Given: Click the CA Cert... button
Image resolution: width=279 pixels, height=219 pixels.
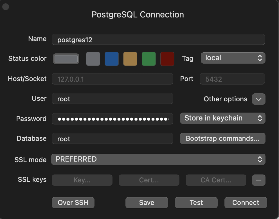Looking at the screenshot, I should [216, 180].
